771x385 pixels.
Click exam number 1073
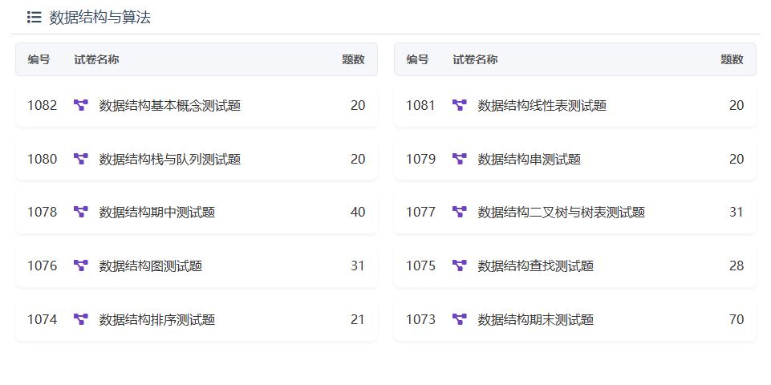[x=420, y=319]
